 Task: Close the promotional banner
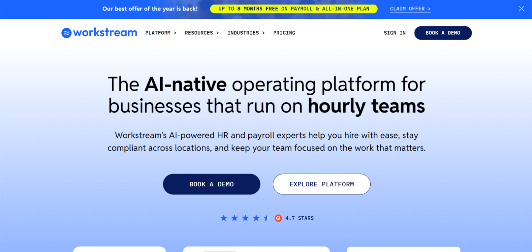[x=521, y=9]
